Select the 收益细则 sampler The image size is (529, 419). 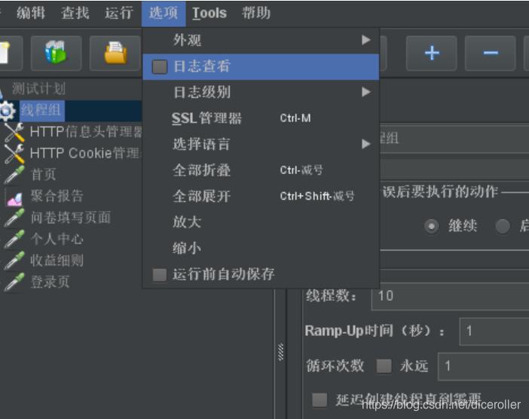click(x=57, y=261)
